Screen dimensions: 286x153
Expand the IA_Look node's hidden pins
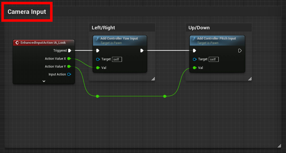[44, 81]
